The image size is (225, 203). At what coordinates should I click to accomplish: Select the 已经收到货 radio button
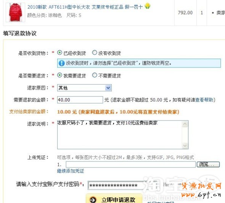pos(59,53)
